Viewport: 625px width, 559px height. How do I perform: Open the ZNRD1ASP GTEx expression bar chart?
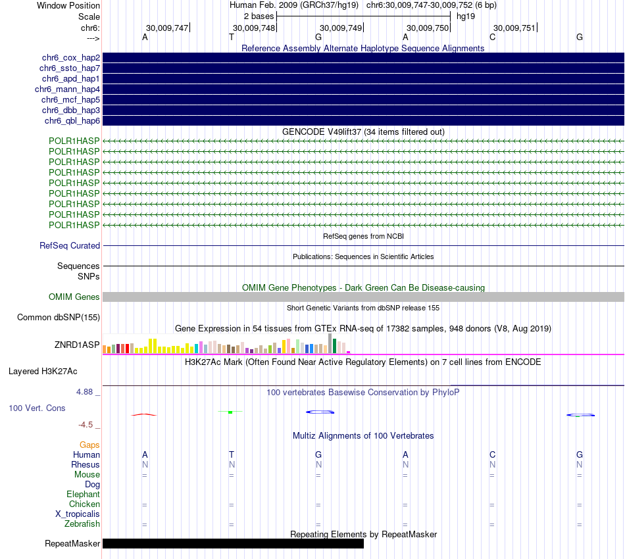pyautogui.click(x=226, y=344)
